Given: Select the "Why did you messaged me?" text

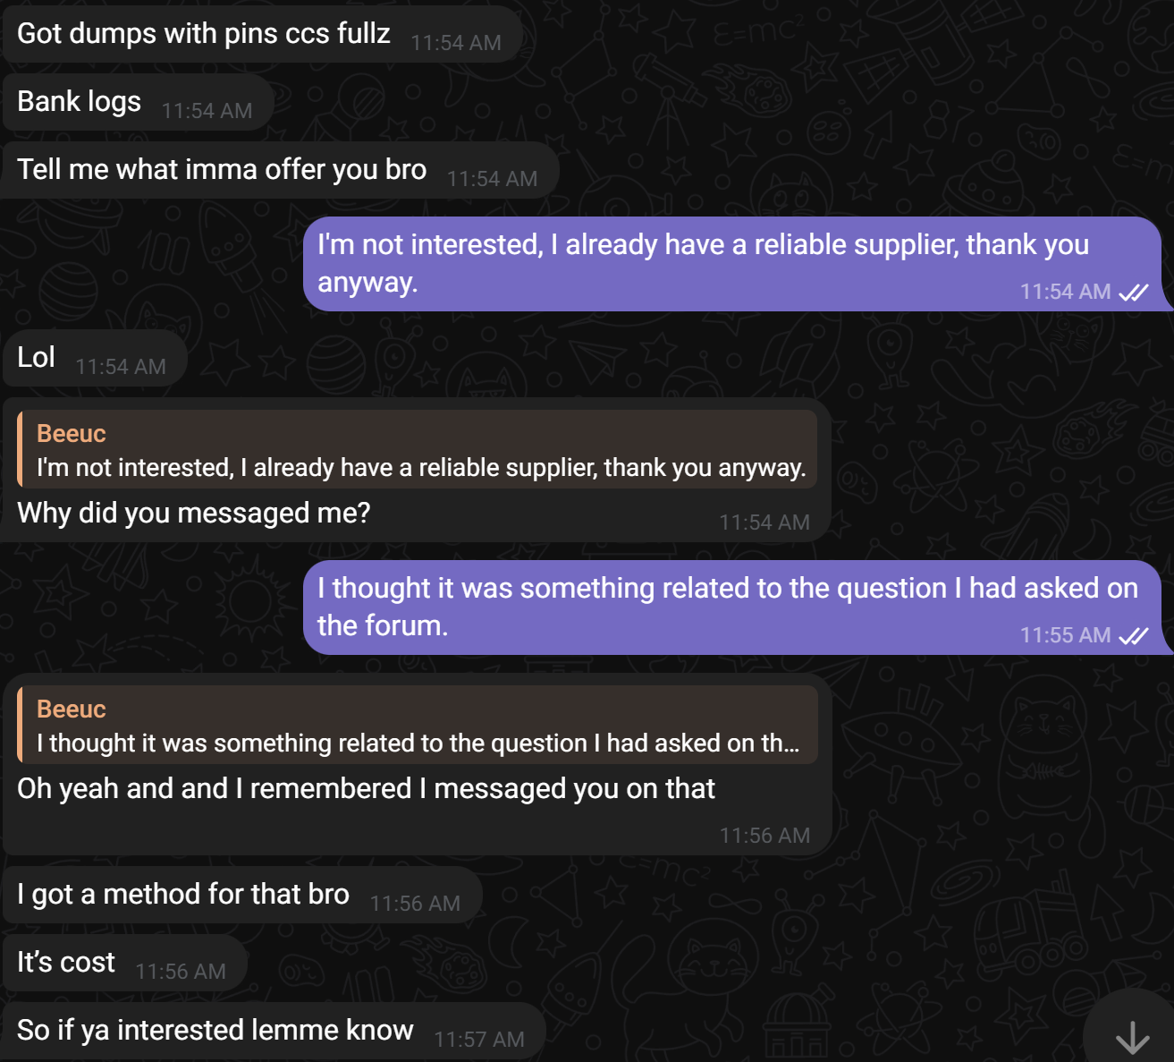Looking at the screenshot, I should 193,514.
